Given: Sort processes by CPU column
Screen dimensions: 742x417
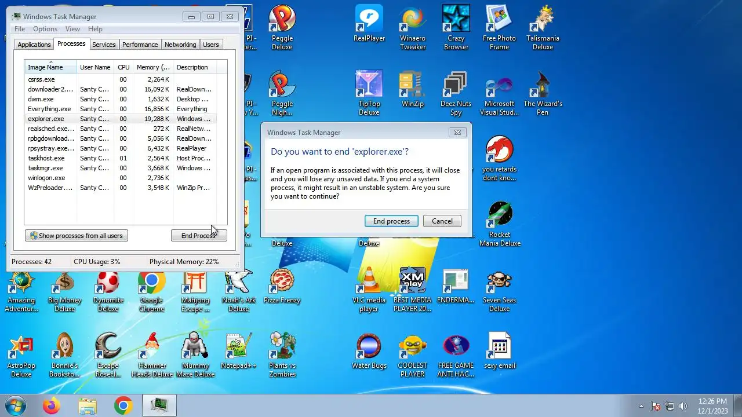Looking at the screenshot, I should pos(123,67).
